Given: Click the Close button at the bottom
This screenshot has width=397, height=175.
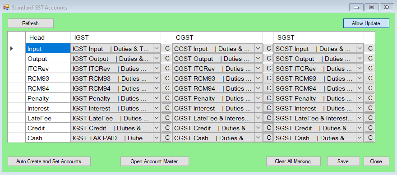Looking at the screenshot, I should (376, 161).
